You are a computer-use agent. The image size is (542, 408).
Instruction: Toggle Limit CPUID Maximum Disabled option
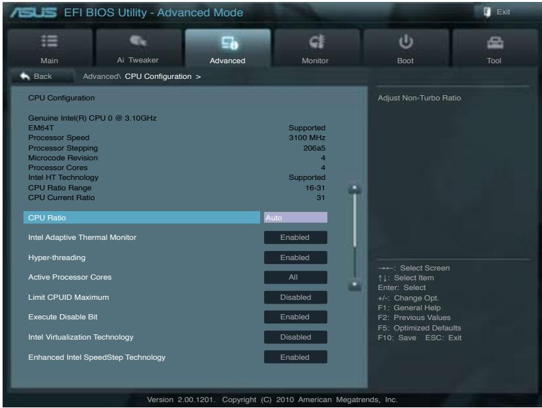pos(295,297)
